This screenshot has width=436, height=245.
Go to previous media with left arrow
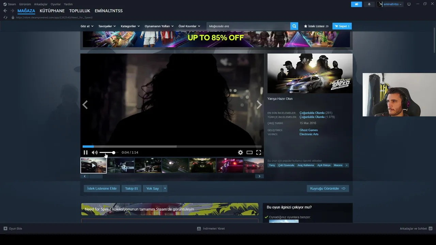tap(85, 105)
